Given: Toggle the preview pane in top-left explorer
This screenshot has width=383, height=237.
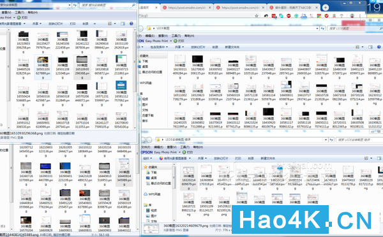Looking at the screenshot, I should pyautogui.click(x=123, y=24).
